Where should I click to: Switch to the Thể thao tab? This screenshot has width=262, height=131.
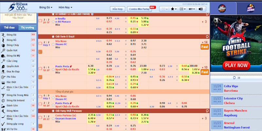pyautogui.click(x=9, y=28)
